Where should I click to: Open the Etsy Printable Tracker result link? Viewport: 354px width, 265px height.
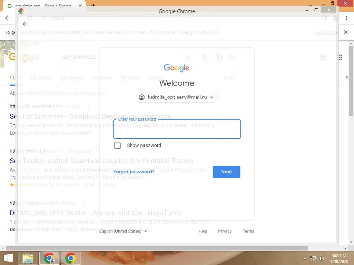tap(102, 161)
